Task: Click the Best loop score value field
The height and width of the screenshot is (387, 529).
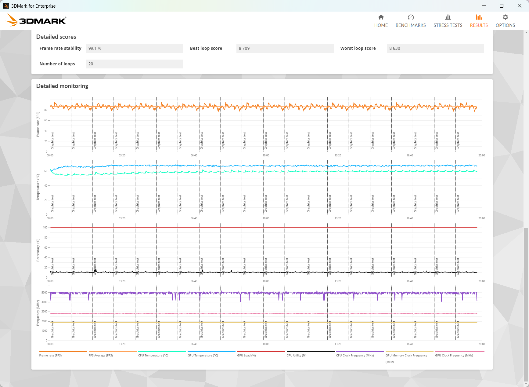Action: pos(285,48)
